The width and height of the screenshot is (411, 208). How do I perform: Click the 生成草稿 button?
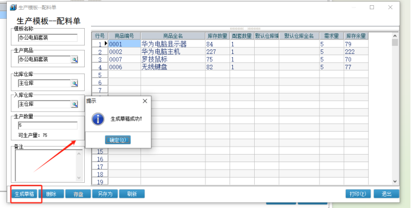24,194
